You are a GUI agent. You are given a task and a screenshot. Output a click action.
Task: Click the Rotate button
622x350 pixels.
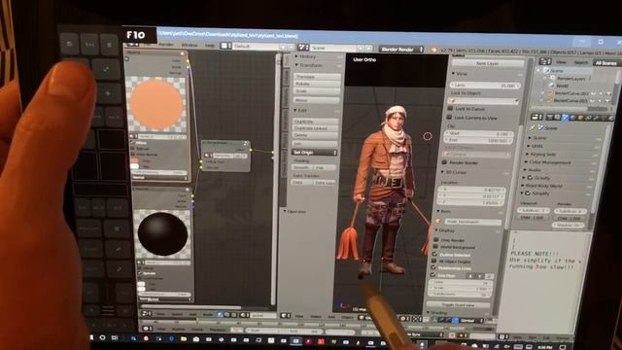click(317, 84)
